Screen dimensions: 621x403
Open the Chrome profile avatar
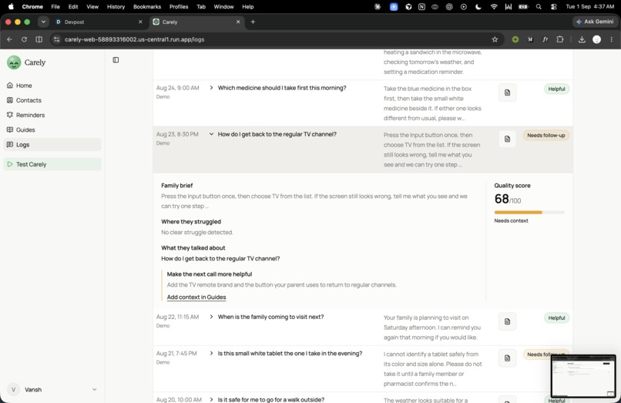pyautogui.click(x=597, y=39)
